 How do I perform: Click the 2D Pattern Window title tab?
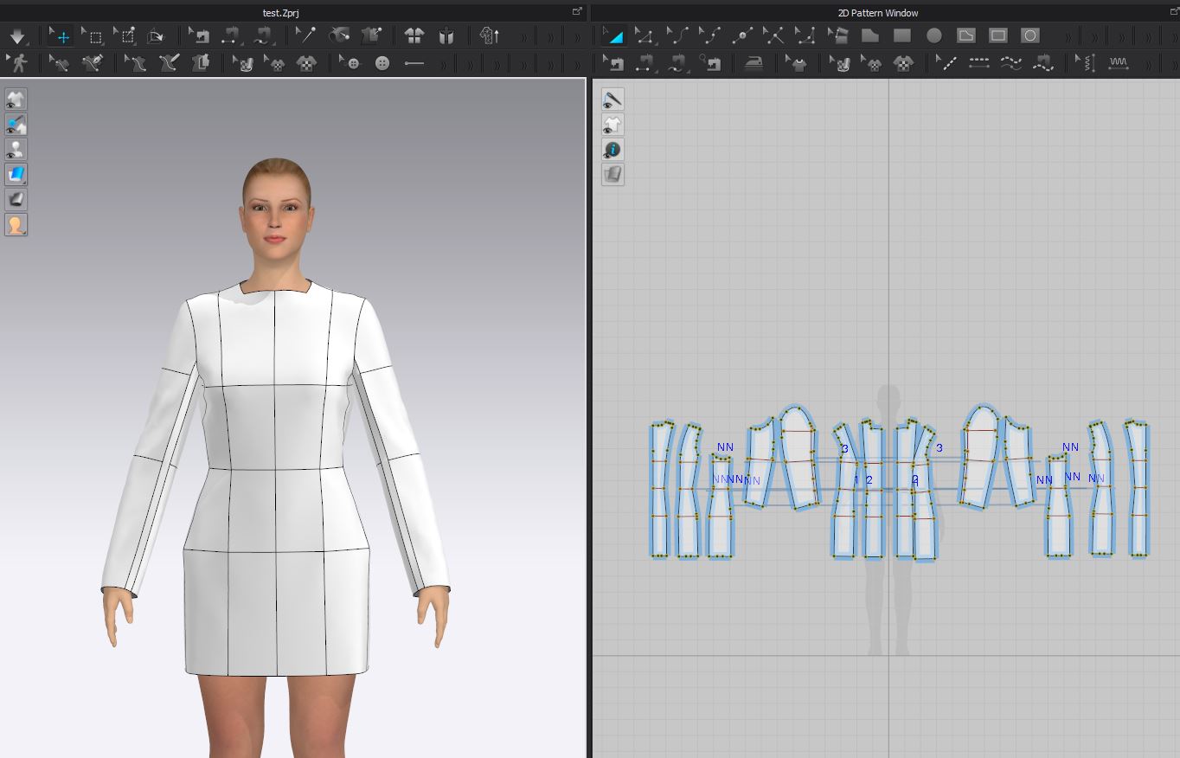(x=877, y=13)
